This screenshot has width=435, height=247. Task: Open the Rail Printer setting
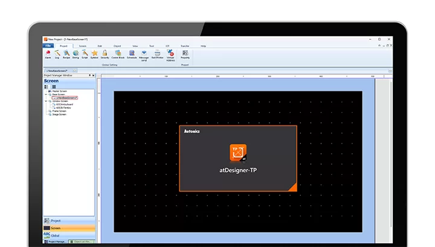[x=157, y=54]
